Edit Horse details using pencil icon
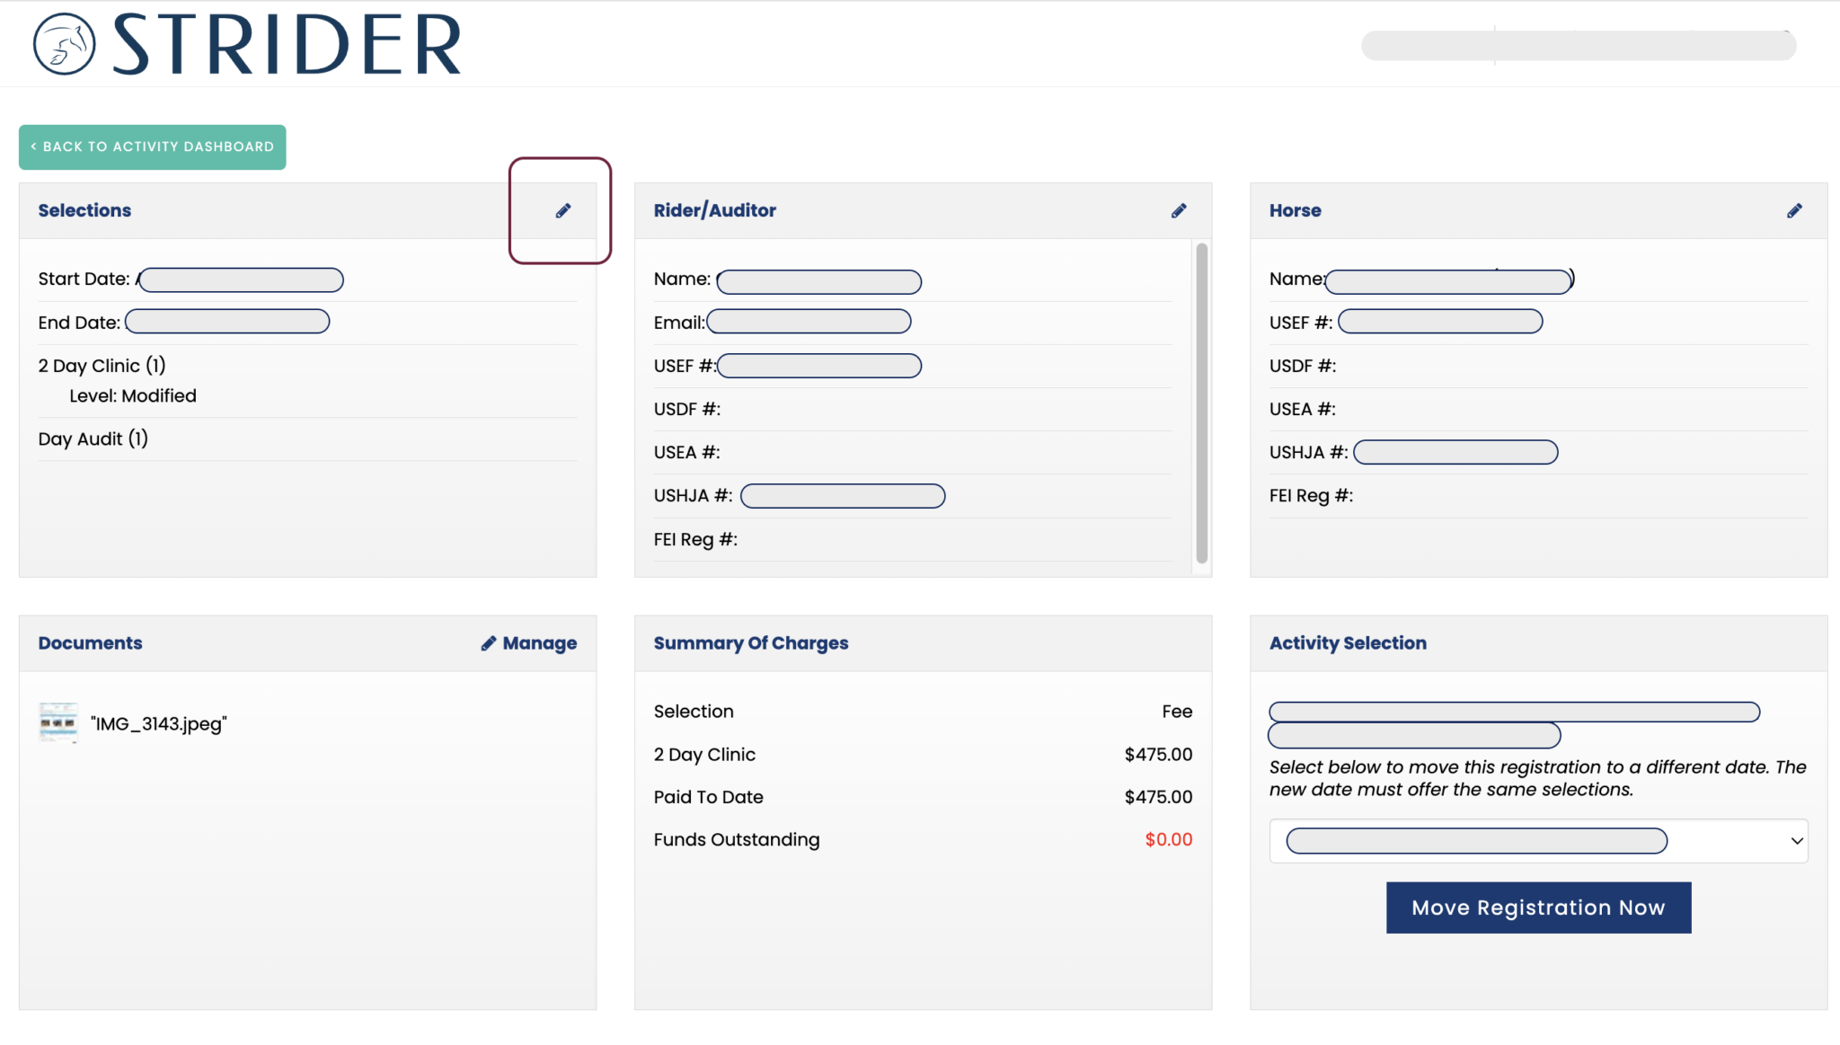The width and height of the screenshot is (1840, 1045). 1793,210
